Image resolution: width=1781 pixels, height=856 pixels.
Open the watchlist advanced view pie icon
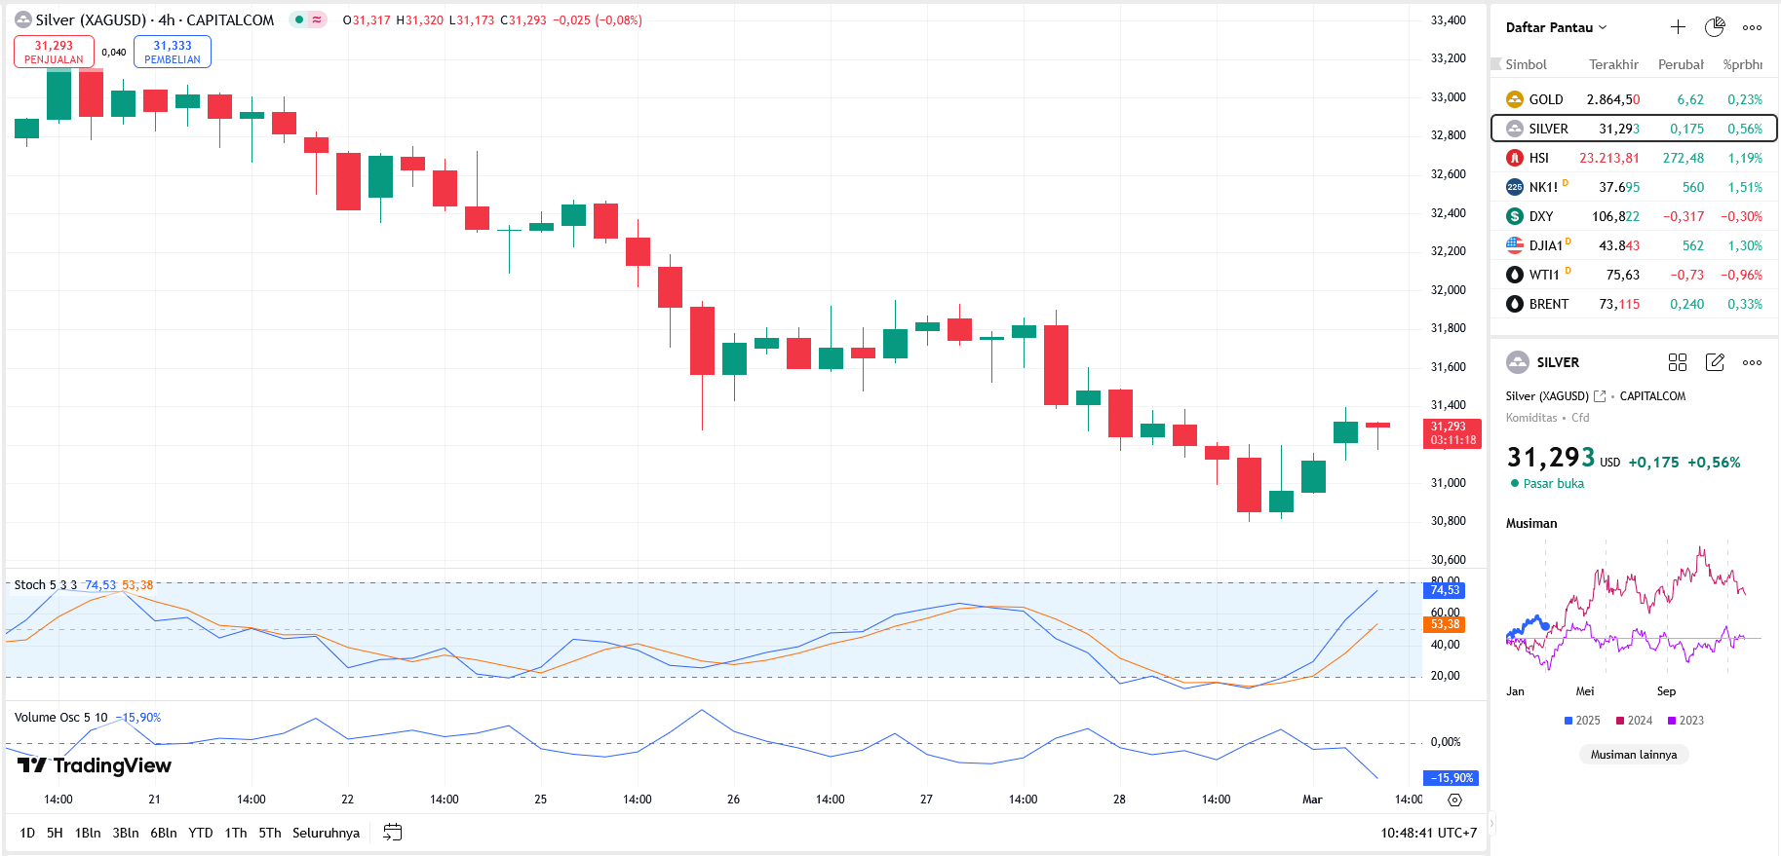point(1714,27)
